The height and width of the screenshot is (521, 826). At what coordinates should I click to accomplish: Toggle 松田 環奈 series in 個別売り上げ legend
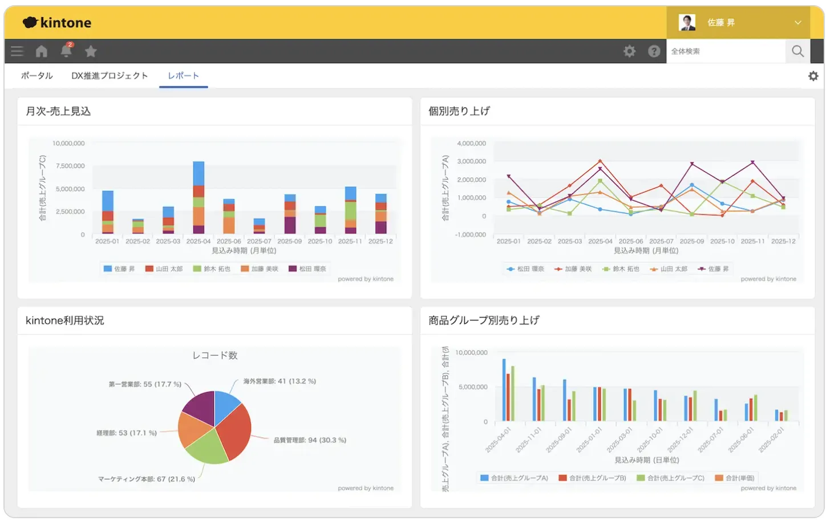coord(525,268)
